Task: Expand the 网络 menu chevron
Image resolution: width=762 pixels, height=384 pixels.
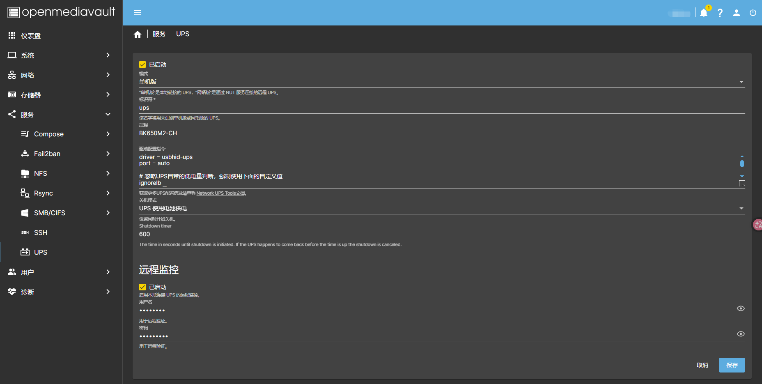Action: point(108,75)
